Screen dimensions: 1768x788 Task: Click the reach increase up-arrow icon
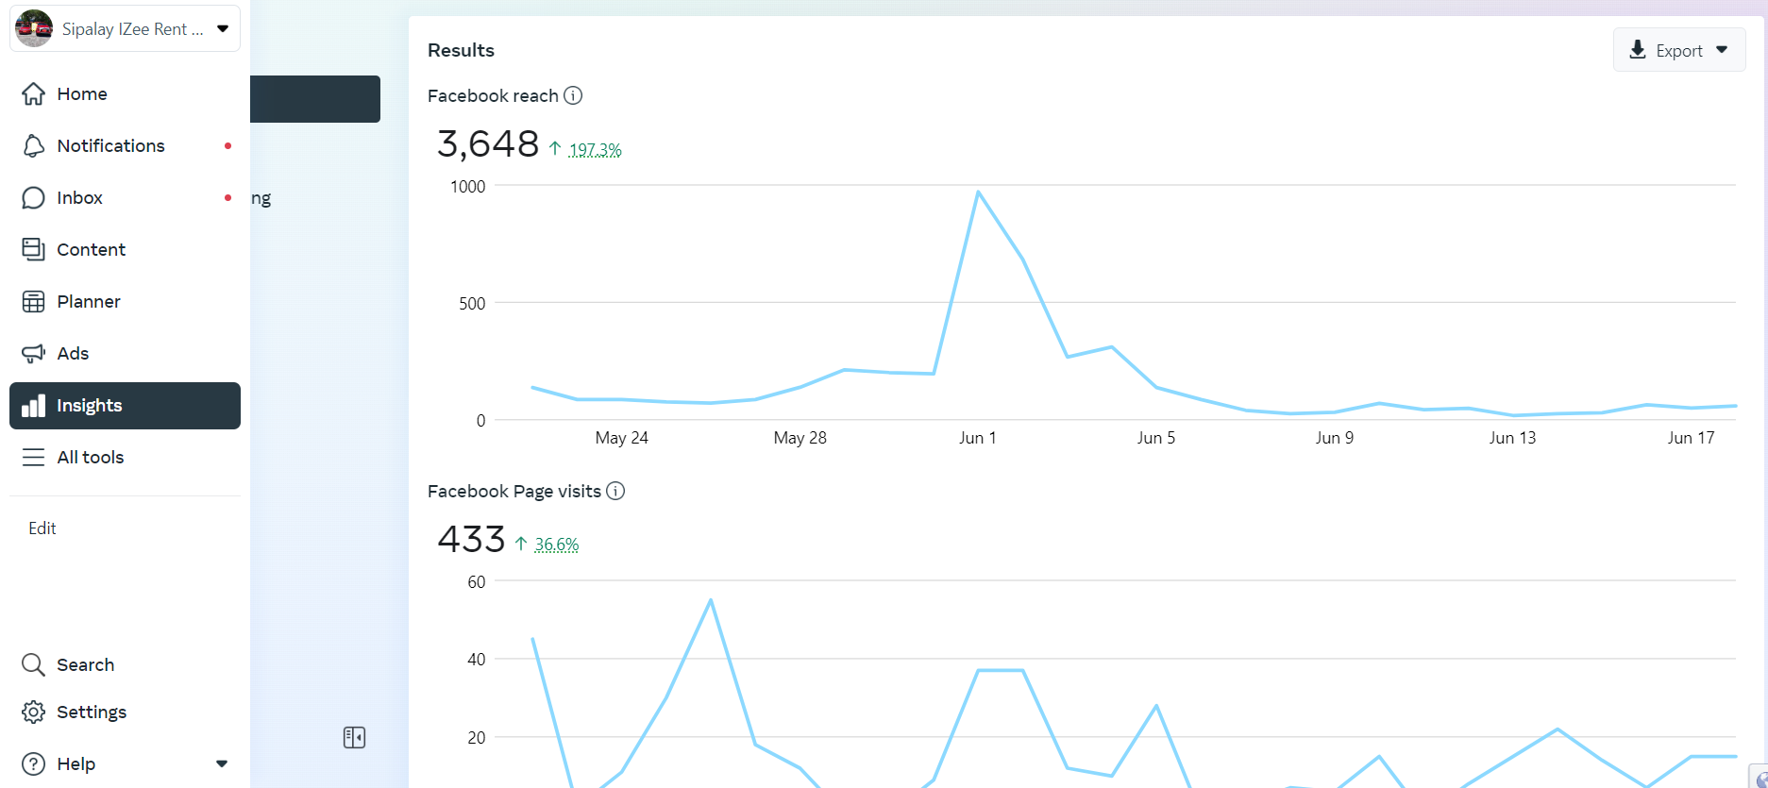tap(555, 148)
